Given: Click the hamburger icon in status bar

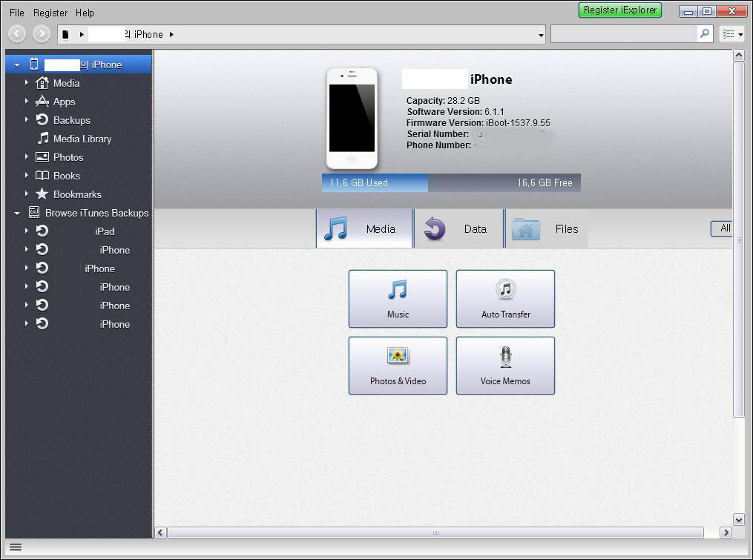Looking at the screenshot, I should [16, 547].
